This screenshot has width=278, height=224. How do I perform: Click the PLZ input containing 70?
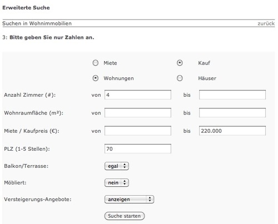[138, 149]
